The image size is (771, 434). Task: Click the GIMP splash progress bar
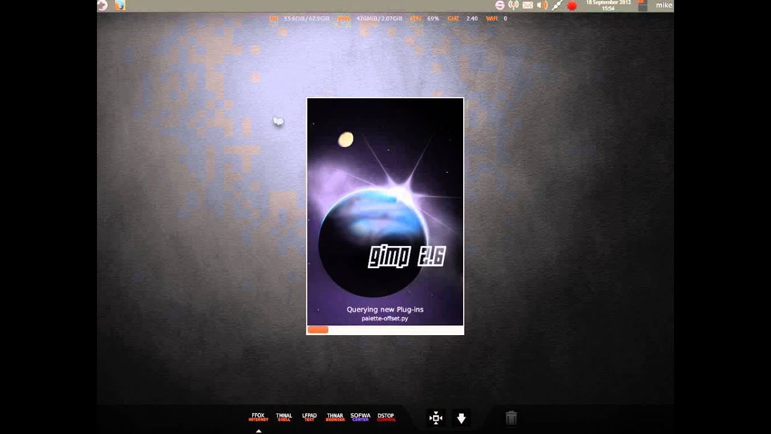tap(385, 330)
